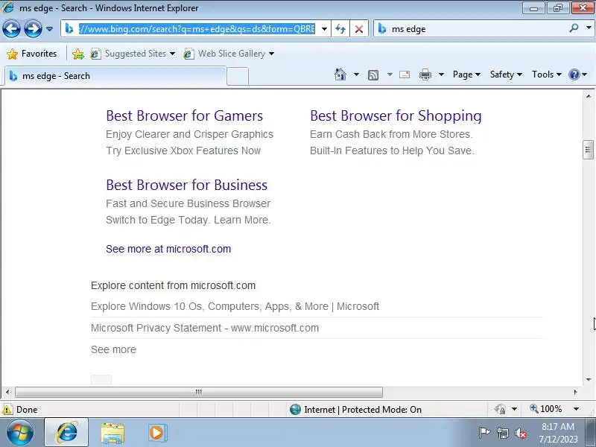Click the RSS Feeds icon
596x447 pixels.
point(373,75)
